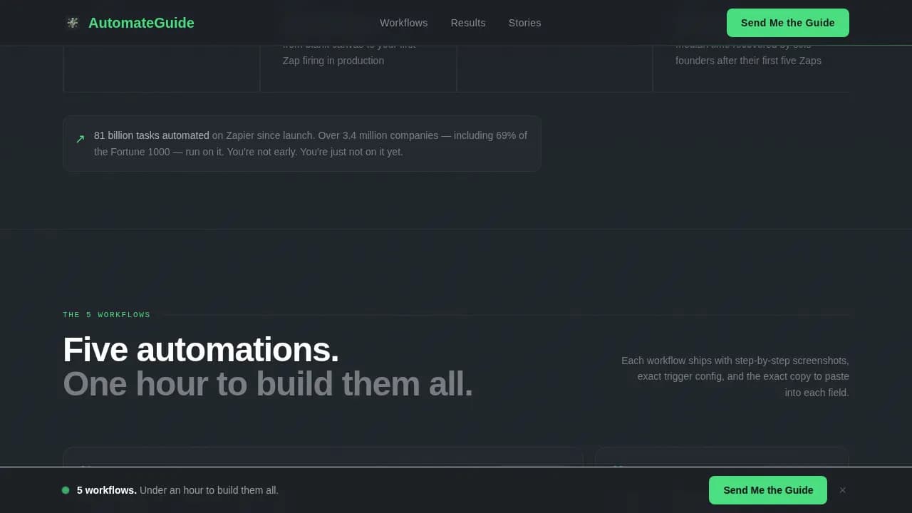912x513 pixels.
Task: Click "THE 5 WORKFLOWS" section label
Action: click(x=107, y=315)
